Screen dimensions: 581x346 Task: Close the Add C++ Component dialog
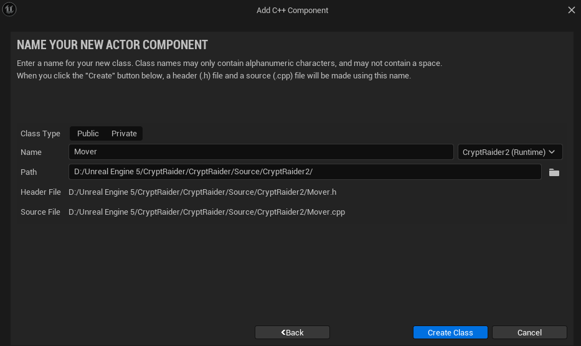pyautogui.click(x=572, y=10)
